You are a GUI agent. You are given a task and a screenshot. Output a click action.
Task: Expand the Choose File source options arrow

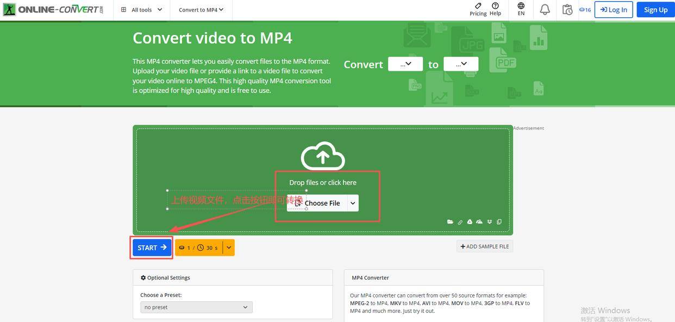click(353, 203)
